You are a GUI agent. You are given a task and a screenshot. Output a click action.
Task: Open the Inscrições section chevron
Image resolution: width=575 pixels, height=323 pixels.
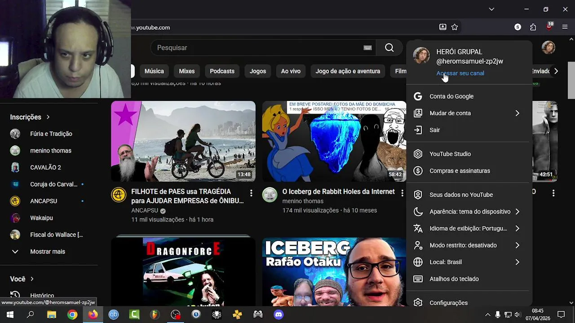click(48, 117)
